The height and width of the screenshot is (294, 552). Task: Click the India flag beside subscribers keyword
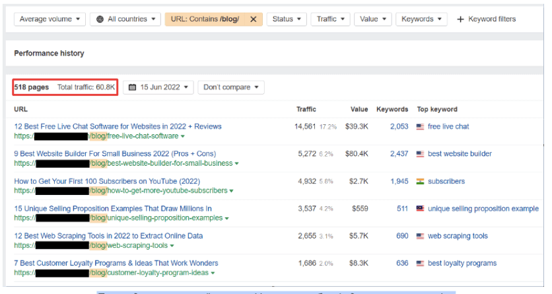[x=421, y=182]
